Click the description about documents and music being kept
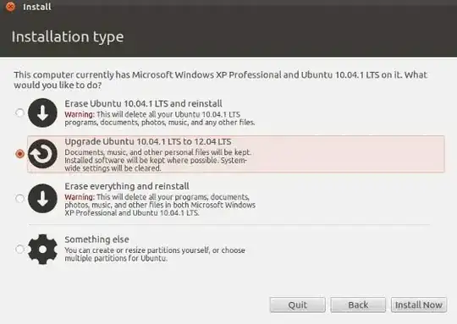This screenshot has height=324, width=457. [x=157, y=160]
